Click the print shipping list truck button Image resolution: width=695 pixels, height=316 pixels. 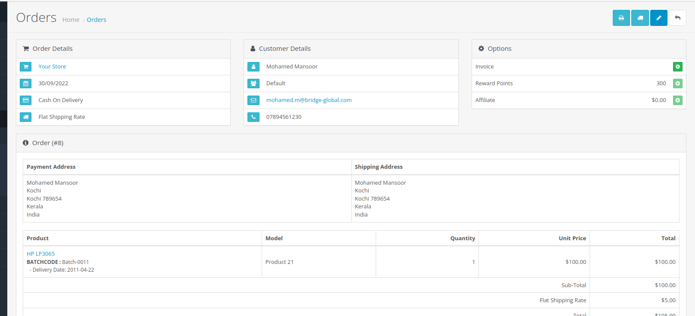coord(640,18)
